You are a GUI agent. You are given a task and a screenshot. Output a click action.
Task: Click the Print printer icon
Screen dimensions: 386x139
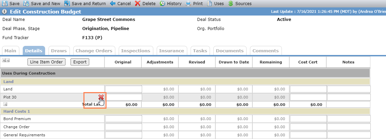[188, 3]
